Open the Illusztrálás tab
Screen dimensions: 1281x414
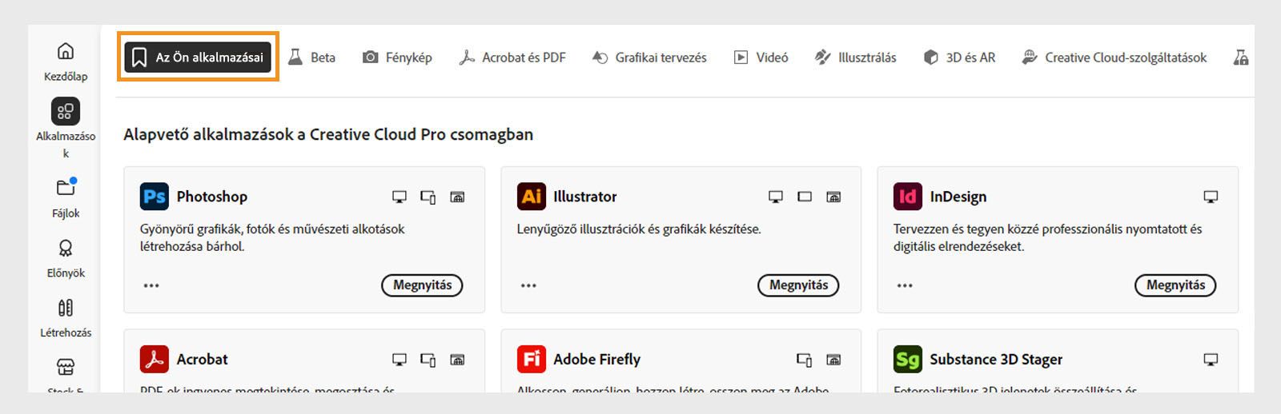pyautogui.click(x=856, y=58)
